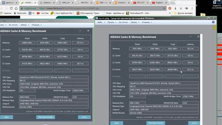Image resolution: width=222 pixels, height=125 pixels.
Task: Close the GTX 107 tab
Action: pos(148,3)
